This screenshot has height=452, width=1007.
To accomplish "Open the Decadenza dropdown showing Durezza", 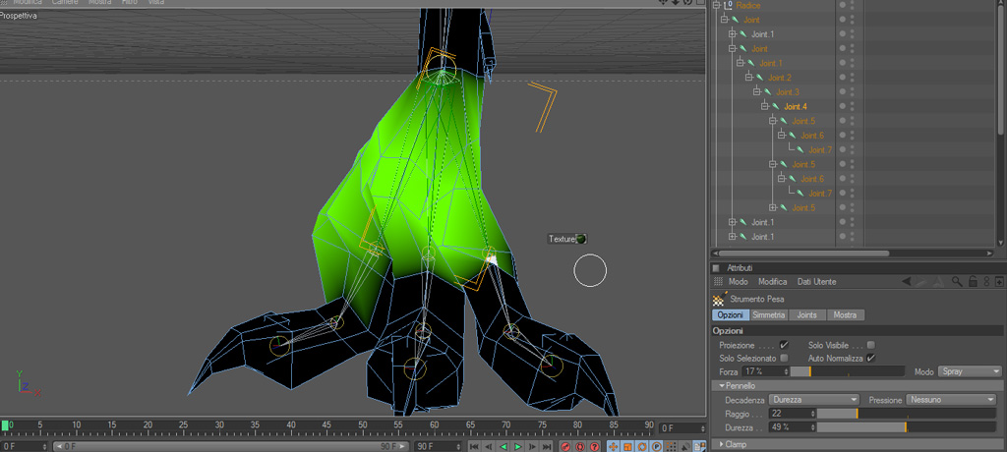I will [813, 399].
